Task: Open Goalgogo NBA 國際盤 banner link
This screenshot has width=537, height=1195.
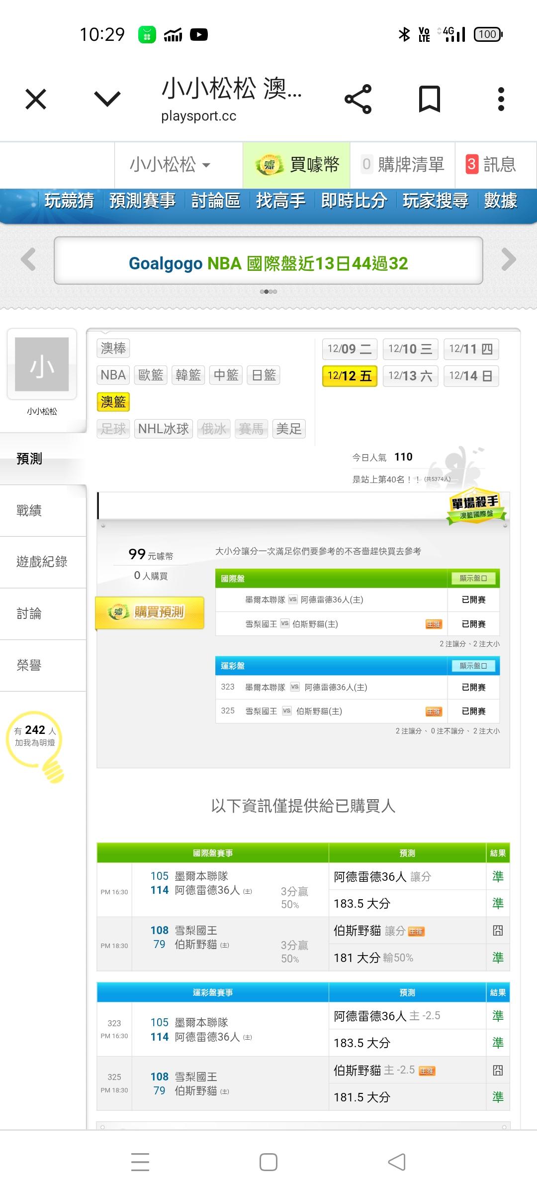Action: point(268,263)
